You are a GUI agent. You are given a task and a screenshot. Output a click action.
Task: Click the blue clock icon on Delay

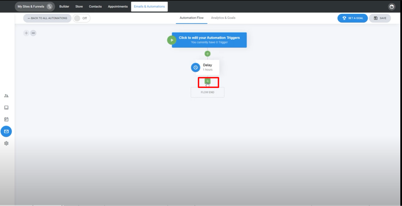195,68
